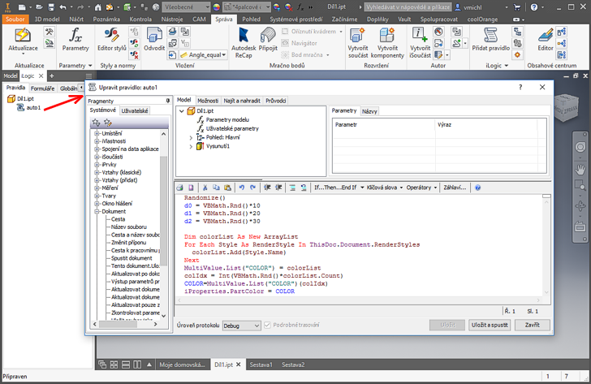The image size is (591, 384).
Task: Select the auto1 rule in Pravidla tree
Action: pos(33,107)
